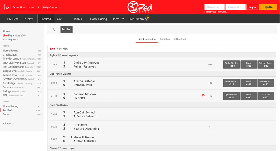280x151 pixels.
Task: Bet on Draw +325 for Stoke vs Fulham
Action: (x=249, y=64)
